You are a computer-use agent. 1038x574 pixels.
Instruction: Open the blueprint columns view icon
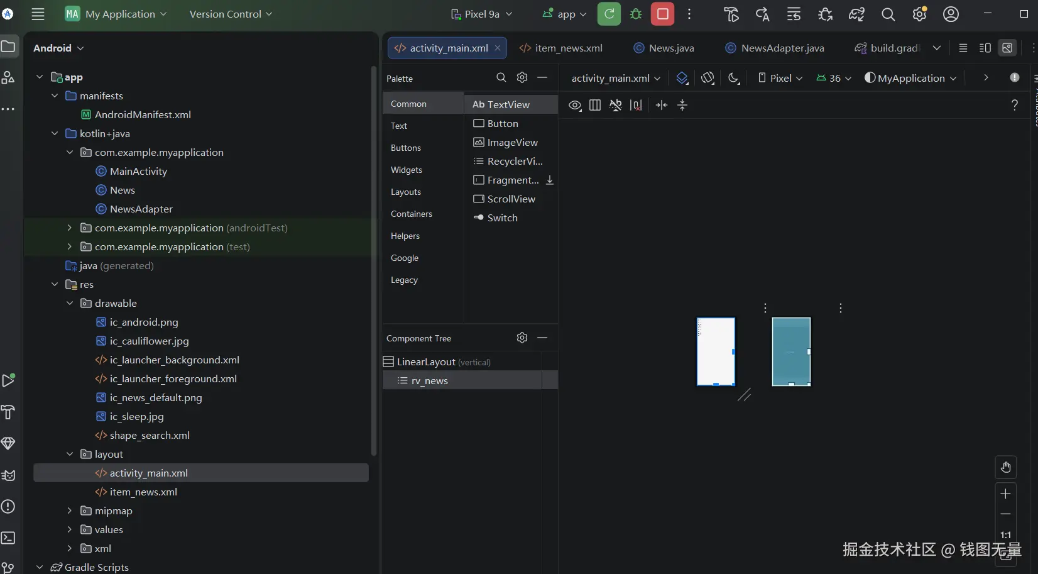[x=595, y=105]
